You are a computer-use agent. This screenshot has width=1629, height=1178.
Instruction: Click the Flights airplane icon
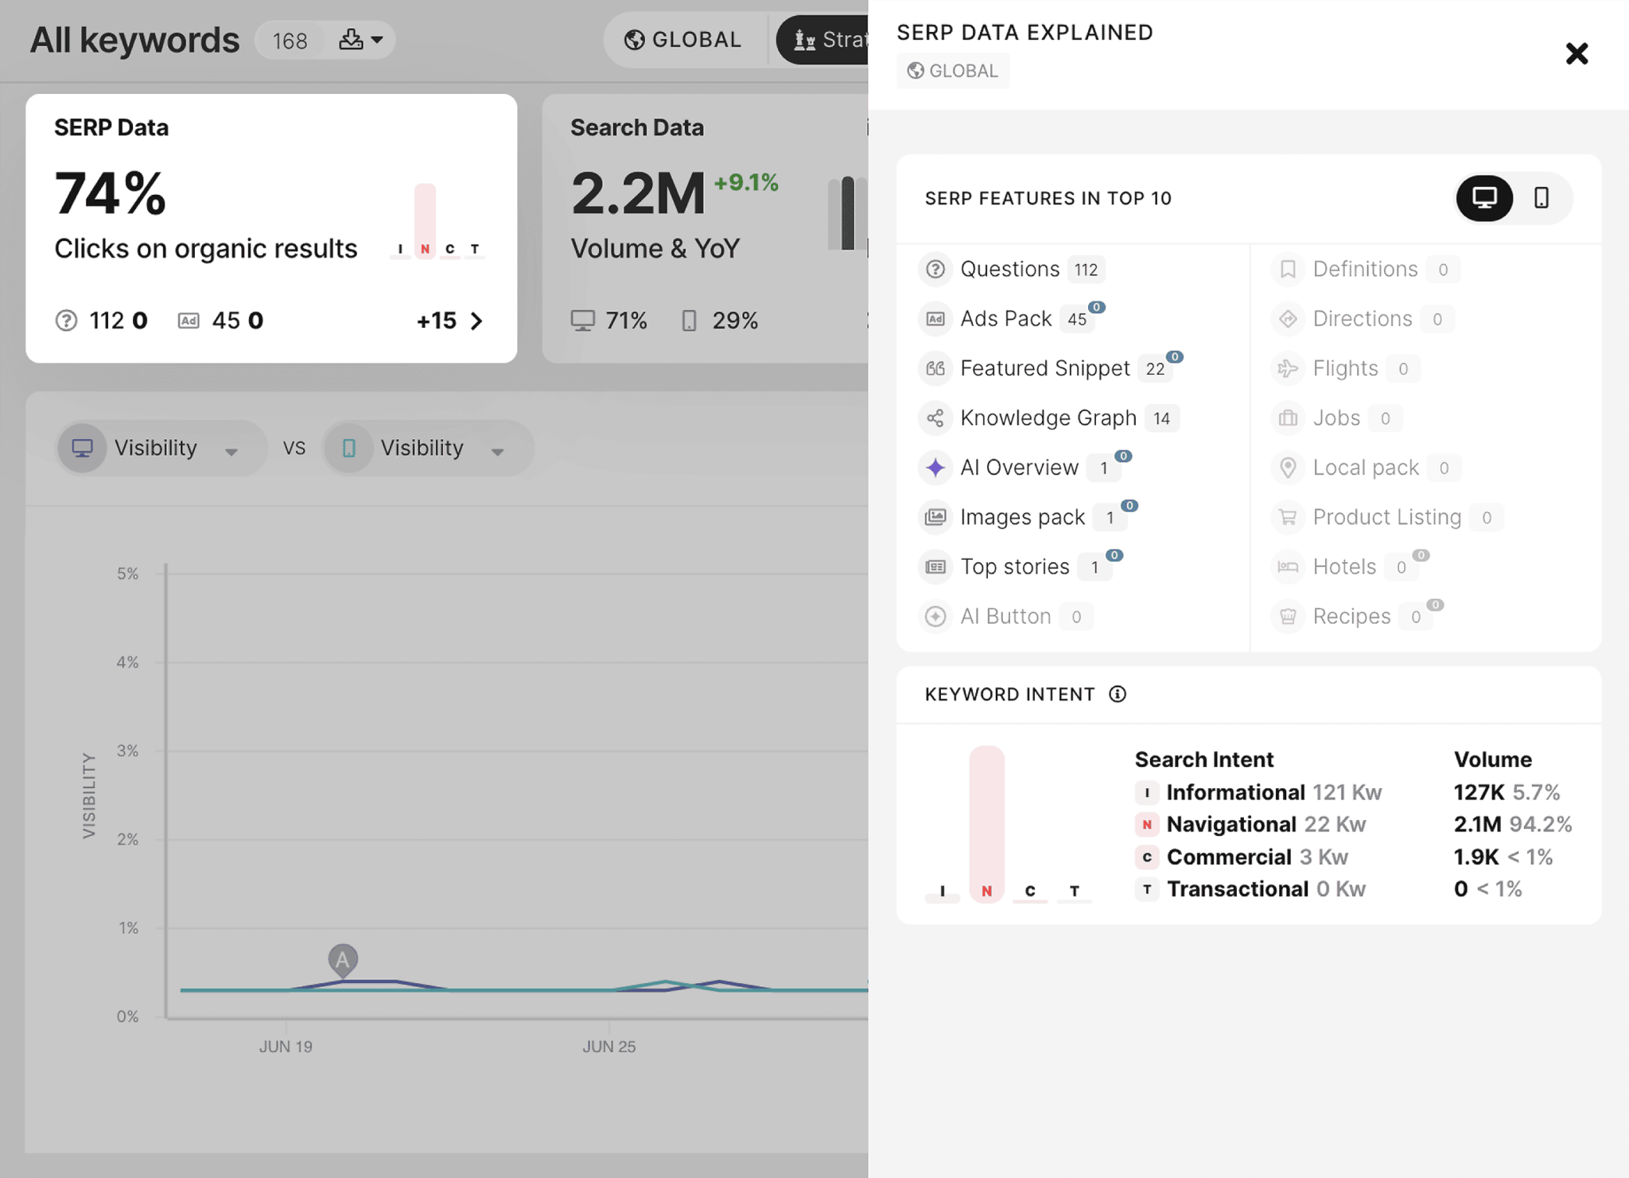coord(1288,368)
